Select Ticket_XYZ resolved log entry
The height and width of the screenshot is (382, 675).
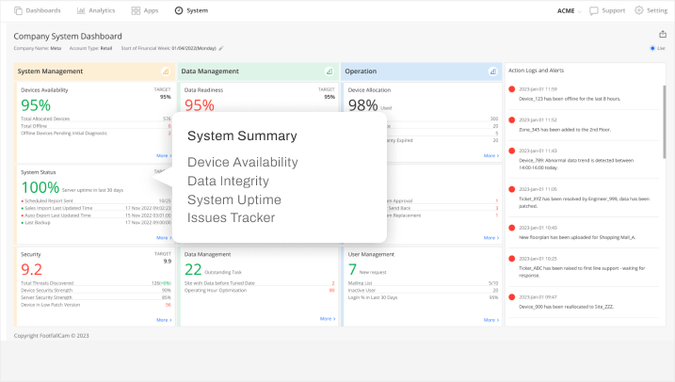point(584,202)
